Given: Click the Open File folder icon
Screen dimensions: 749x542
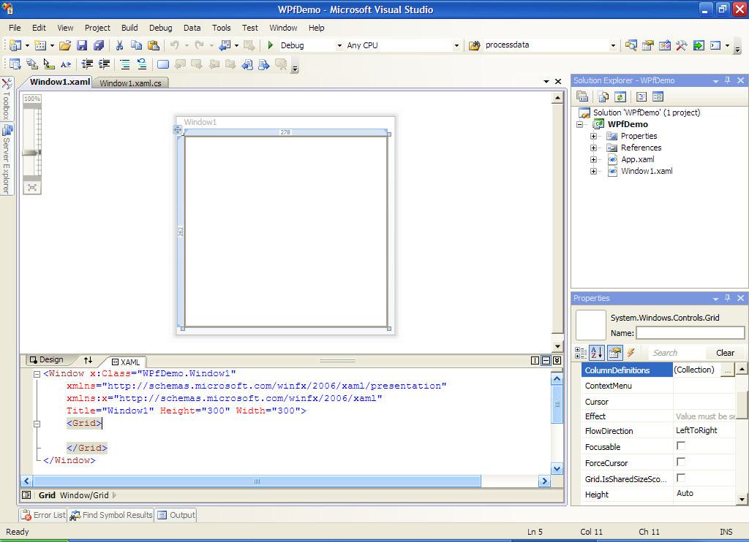Looking at the screenshot, I should point(65,45).
